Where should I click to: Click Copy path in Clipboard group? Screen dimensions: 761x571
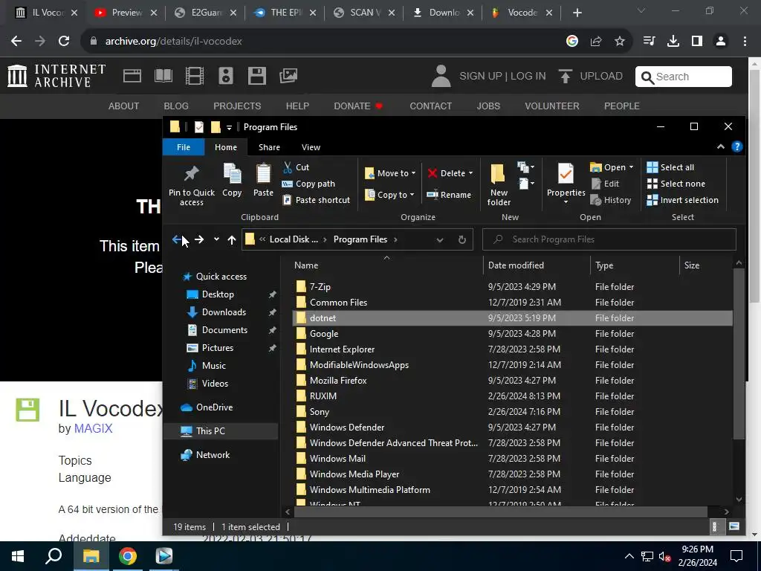308,184
